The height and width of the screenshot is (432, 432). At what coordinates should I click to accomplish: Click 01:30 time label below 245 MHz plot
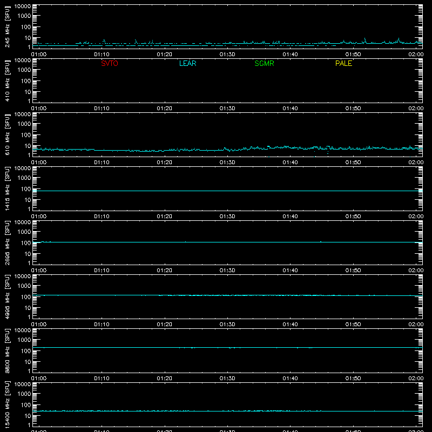coord(227,55)
